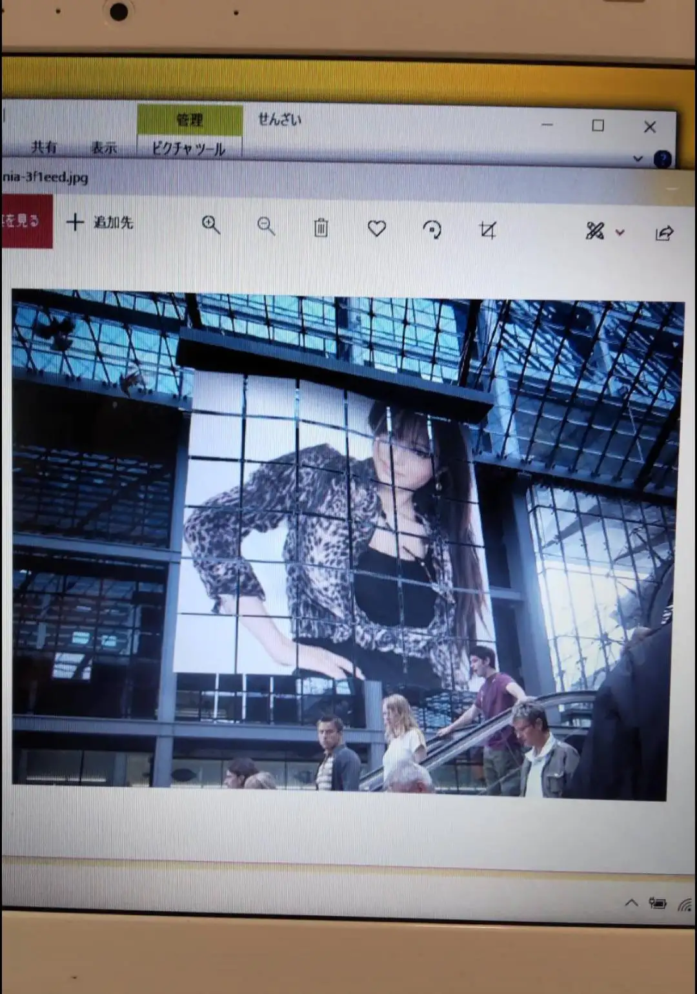Click the 追加先 add-to button
697x994 pixels.
click(x=100, y=222)
